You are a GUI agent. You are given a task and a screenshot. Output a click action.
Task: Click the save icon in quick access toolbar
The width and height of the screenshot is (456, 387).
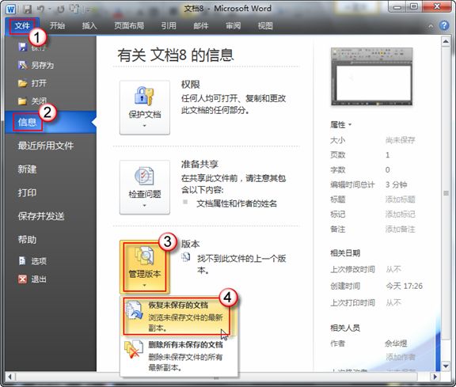click(x=28, y=9)
